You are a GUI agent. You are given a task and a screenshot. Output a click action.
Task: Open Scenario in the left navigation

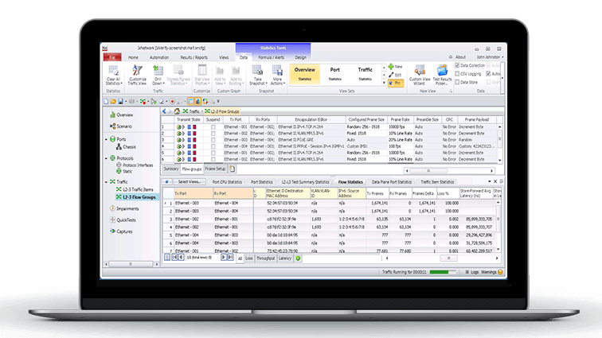click(121, 126)
